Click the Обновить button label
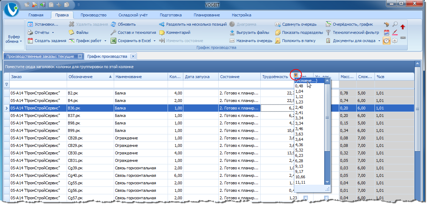428x205 pixels. point(127,25)
